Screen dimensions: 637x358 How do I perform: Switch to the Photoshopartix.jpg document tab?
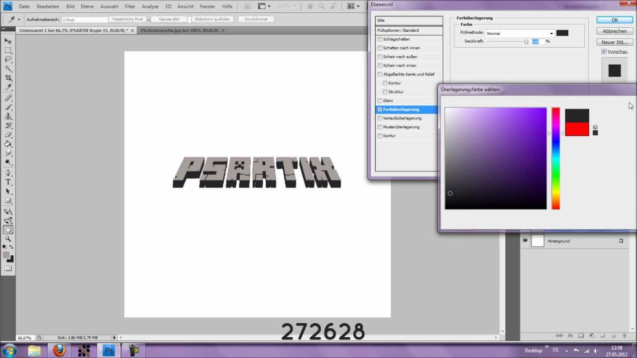180,30
